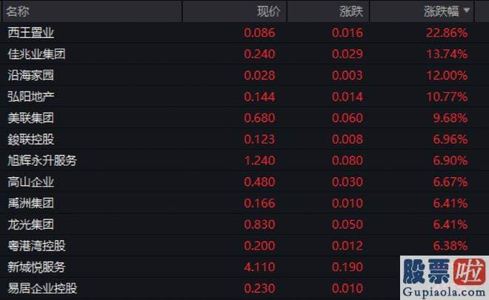Click 美联集团 price 0.680
Screen dimensions: 489x300
[259, 118]
